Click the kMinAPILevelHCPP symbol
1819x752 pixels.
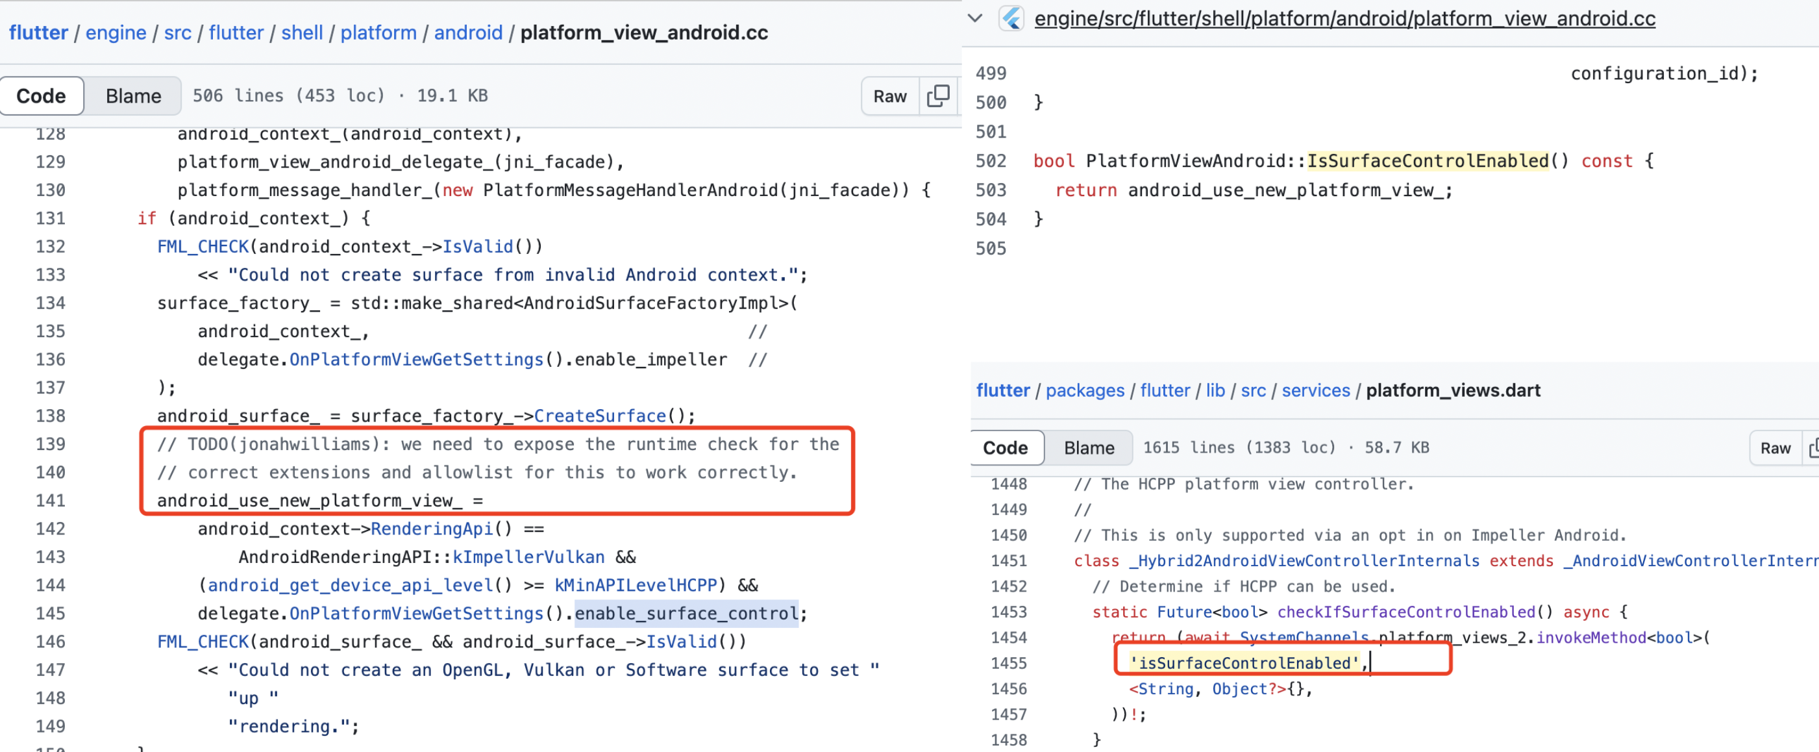click(636, 585)
